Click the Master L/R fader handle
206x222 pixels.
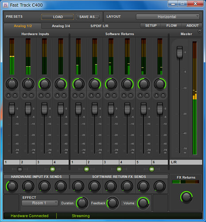click(179, 52)
